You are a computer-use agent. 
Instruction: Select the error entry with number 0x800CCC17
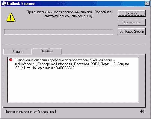point(72,64)
